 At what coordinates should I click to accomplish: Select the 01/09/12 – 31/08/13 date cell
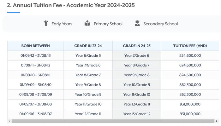(x=36, y=56)
